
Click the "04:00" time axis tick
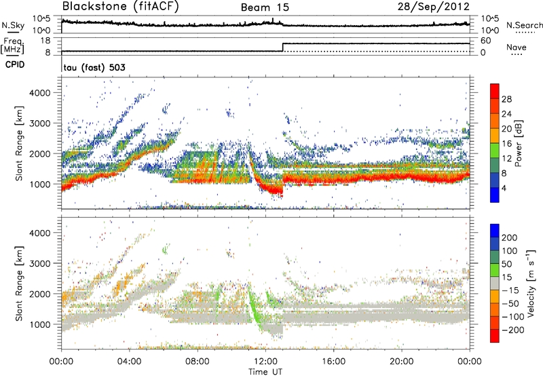tap(129, 362)
